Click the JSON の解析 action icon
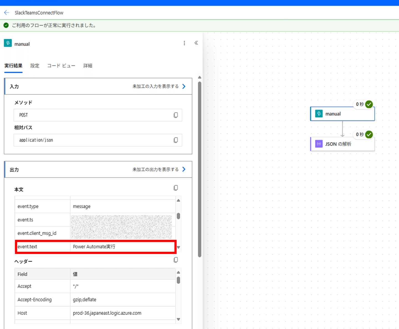Image resolution: width=399 pixels, height=329 pixels. coord(319,144)
